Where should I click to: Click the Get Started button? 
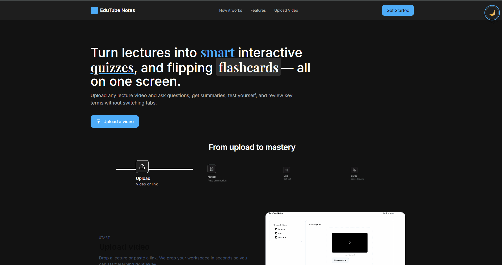click(x=398, y=10)
